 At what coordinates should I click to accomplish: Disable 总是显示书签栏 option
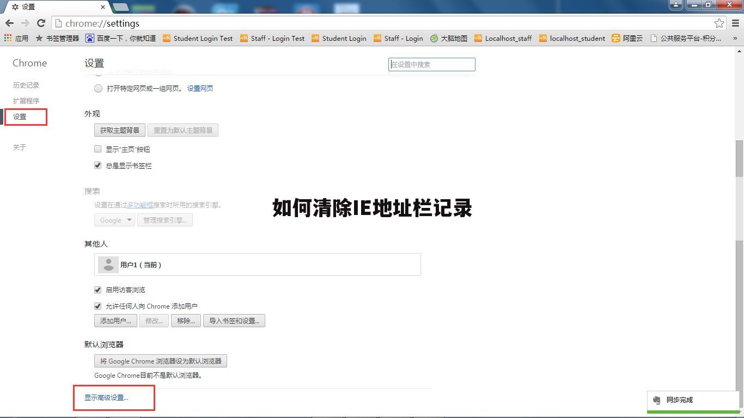click(x=97, y=165)
